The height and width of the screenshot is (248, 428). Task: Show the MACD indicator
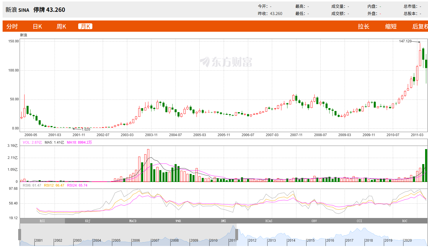(x=133, y=221)
